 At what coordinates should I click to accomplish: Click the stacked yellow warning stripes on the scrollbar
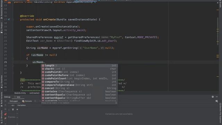(217, 56)
